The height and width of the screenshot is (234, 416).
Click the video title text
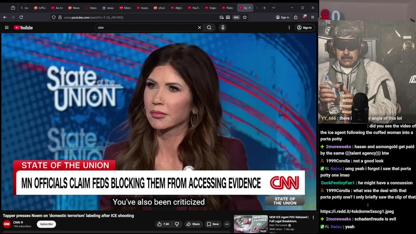pyautogui.click(x=68, y=215)
